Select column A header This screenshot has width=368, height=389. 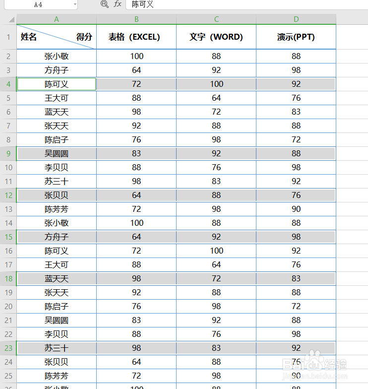tap(57, 19)
